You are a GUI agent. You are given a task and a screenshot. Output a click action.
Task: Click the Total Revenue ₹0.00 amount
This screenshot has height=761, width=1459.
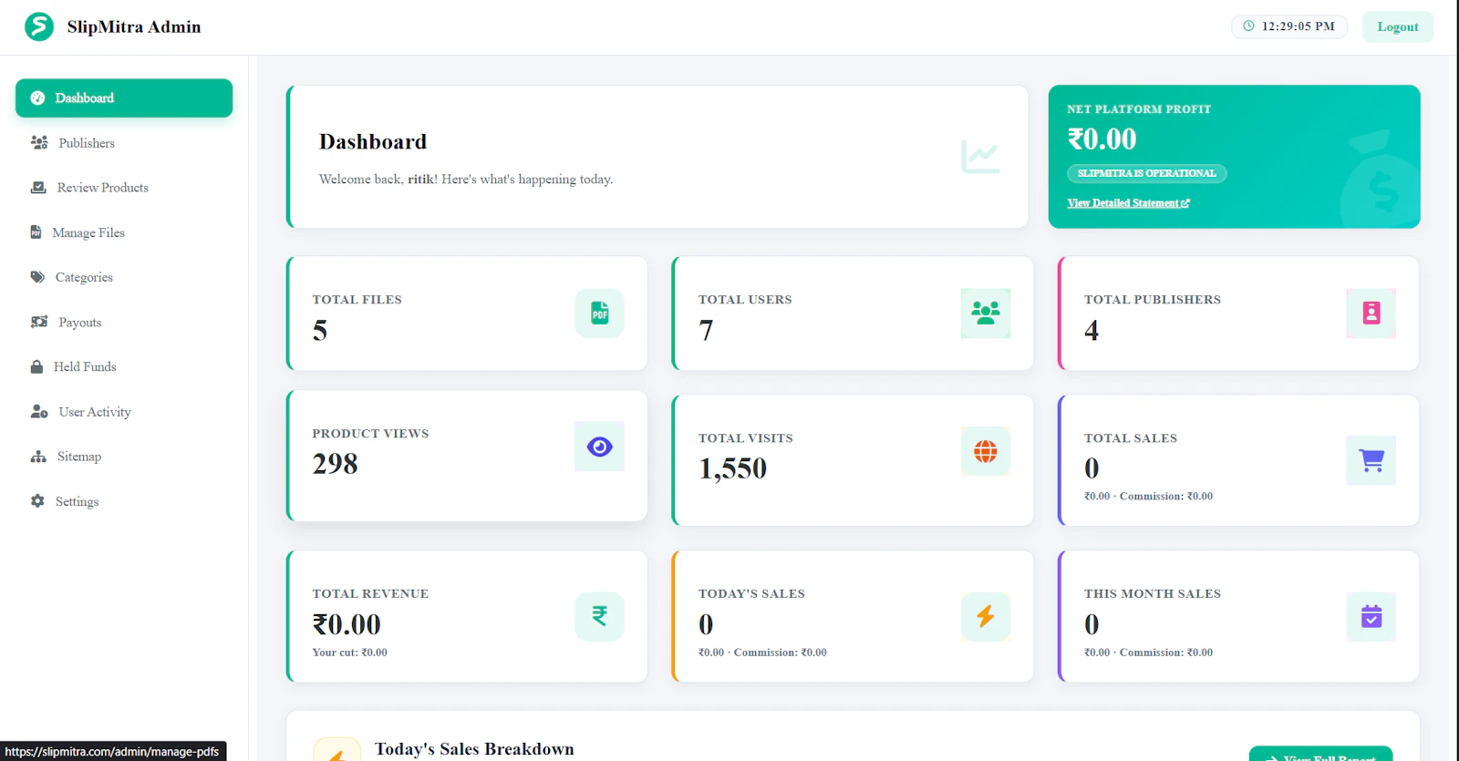(347, 624)
